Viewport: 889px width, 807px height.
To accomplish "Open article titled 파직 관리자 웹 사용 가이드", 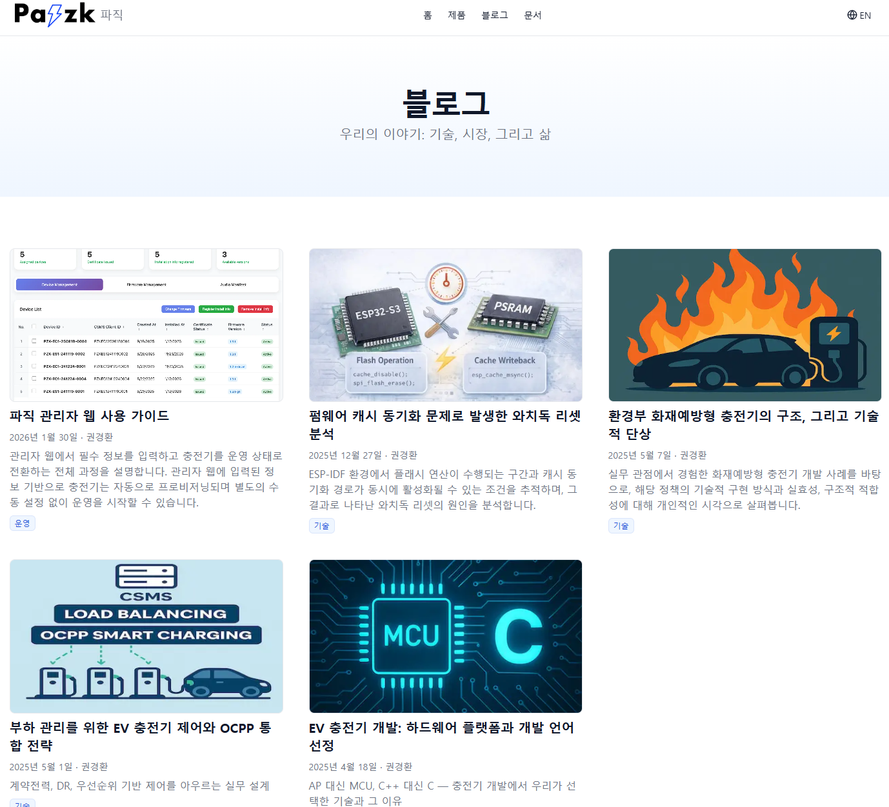I will 90,416.
